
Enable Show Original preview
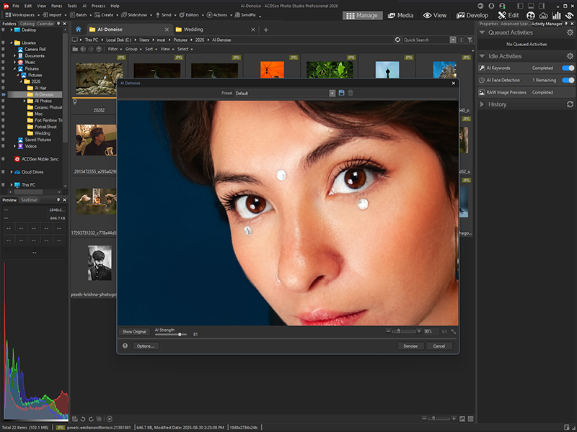[133, 331]
